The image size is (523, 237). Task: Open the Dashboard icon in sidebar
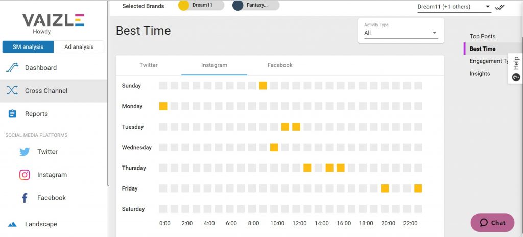pyautogui.click(x=12, y=68)
